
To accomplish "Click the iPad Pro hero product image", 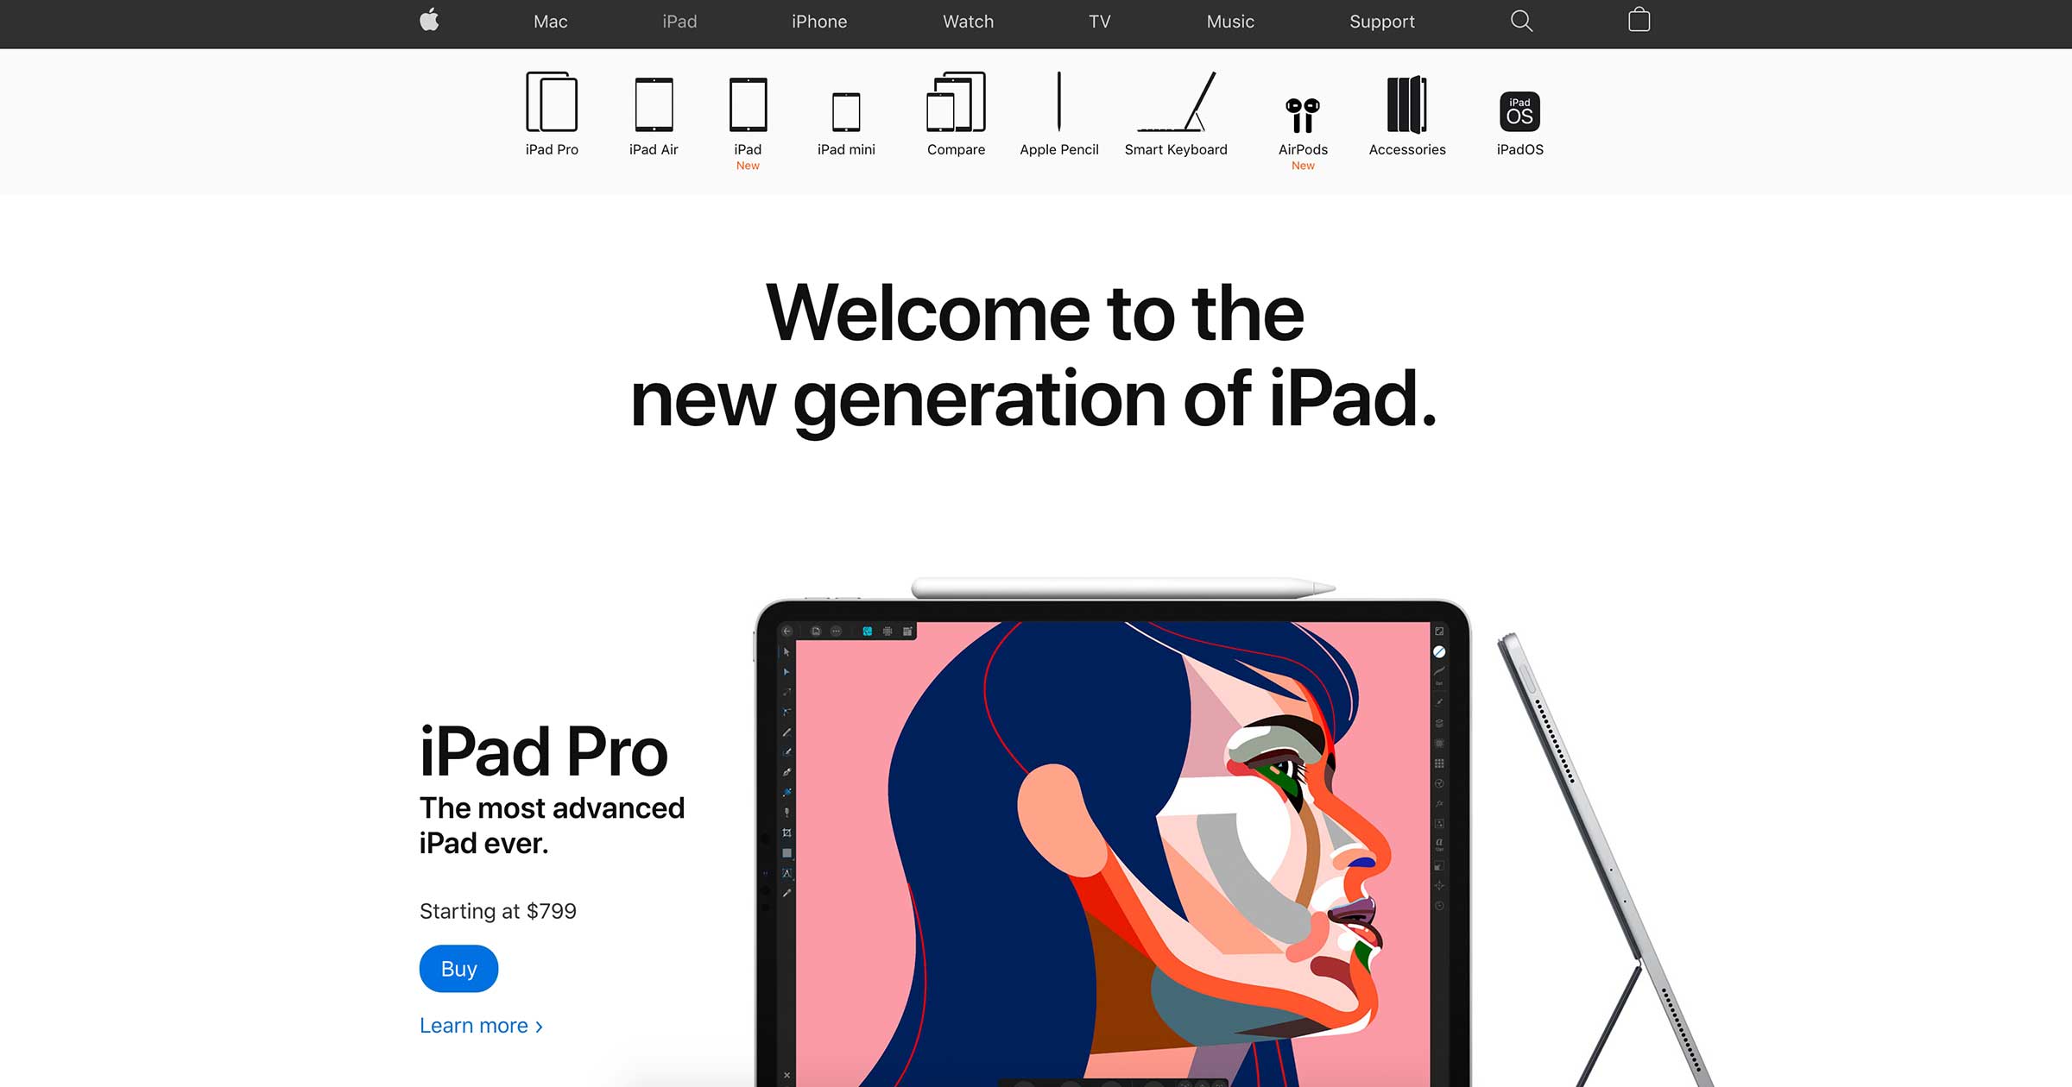I will tap(1113, 844).
